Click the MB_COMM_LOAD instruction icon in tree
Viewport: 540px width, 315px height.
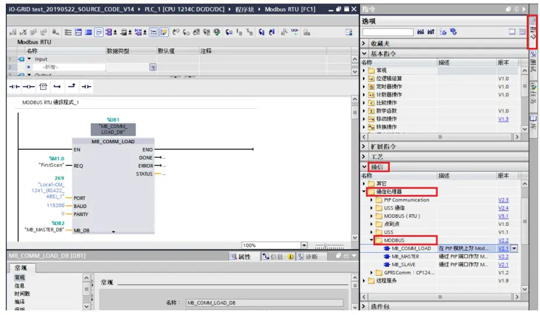(387, 248)
